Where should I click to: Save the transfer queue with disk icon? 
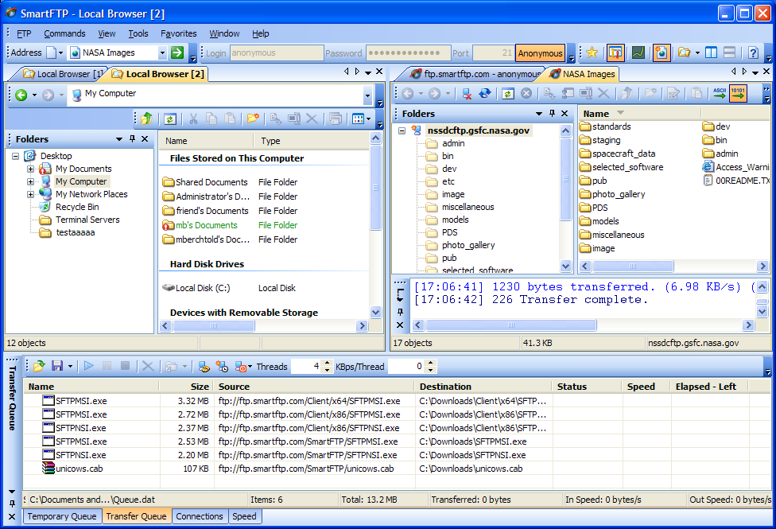coord(57,367)
